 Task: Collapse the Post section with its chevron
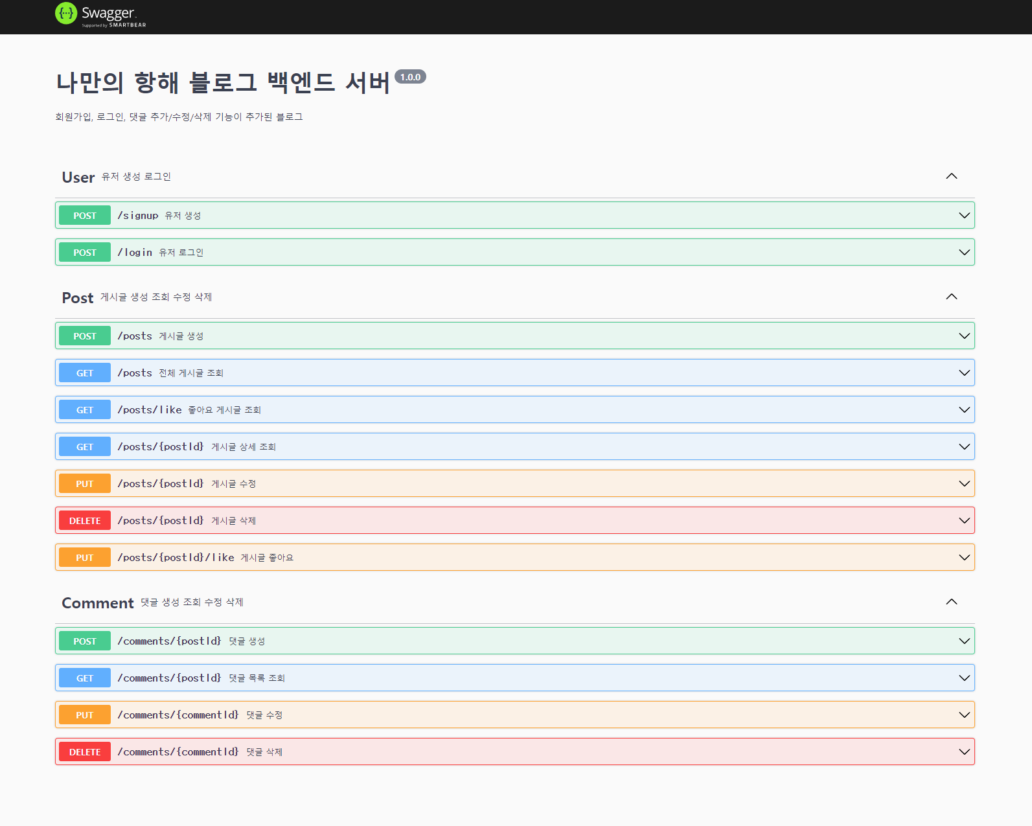(951, 297)
